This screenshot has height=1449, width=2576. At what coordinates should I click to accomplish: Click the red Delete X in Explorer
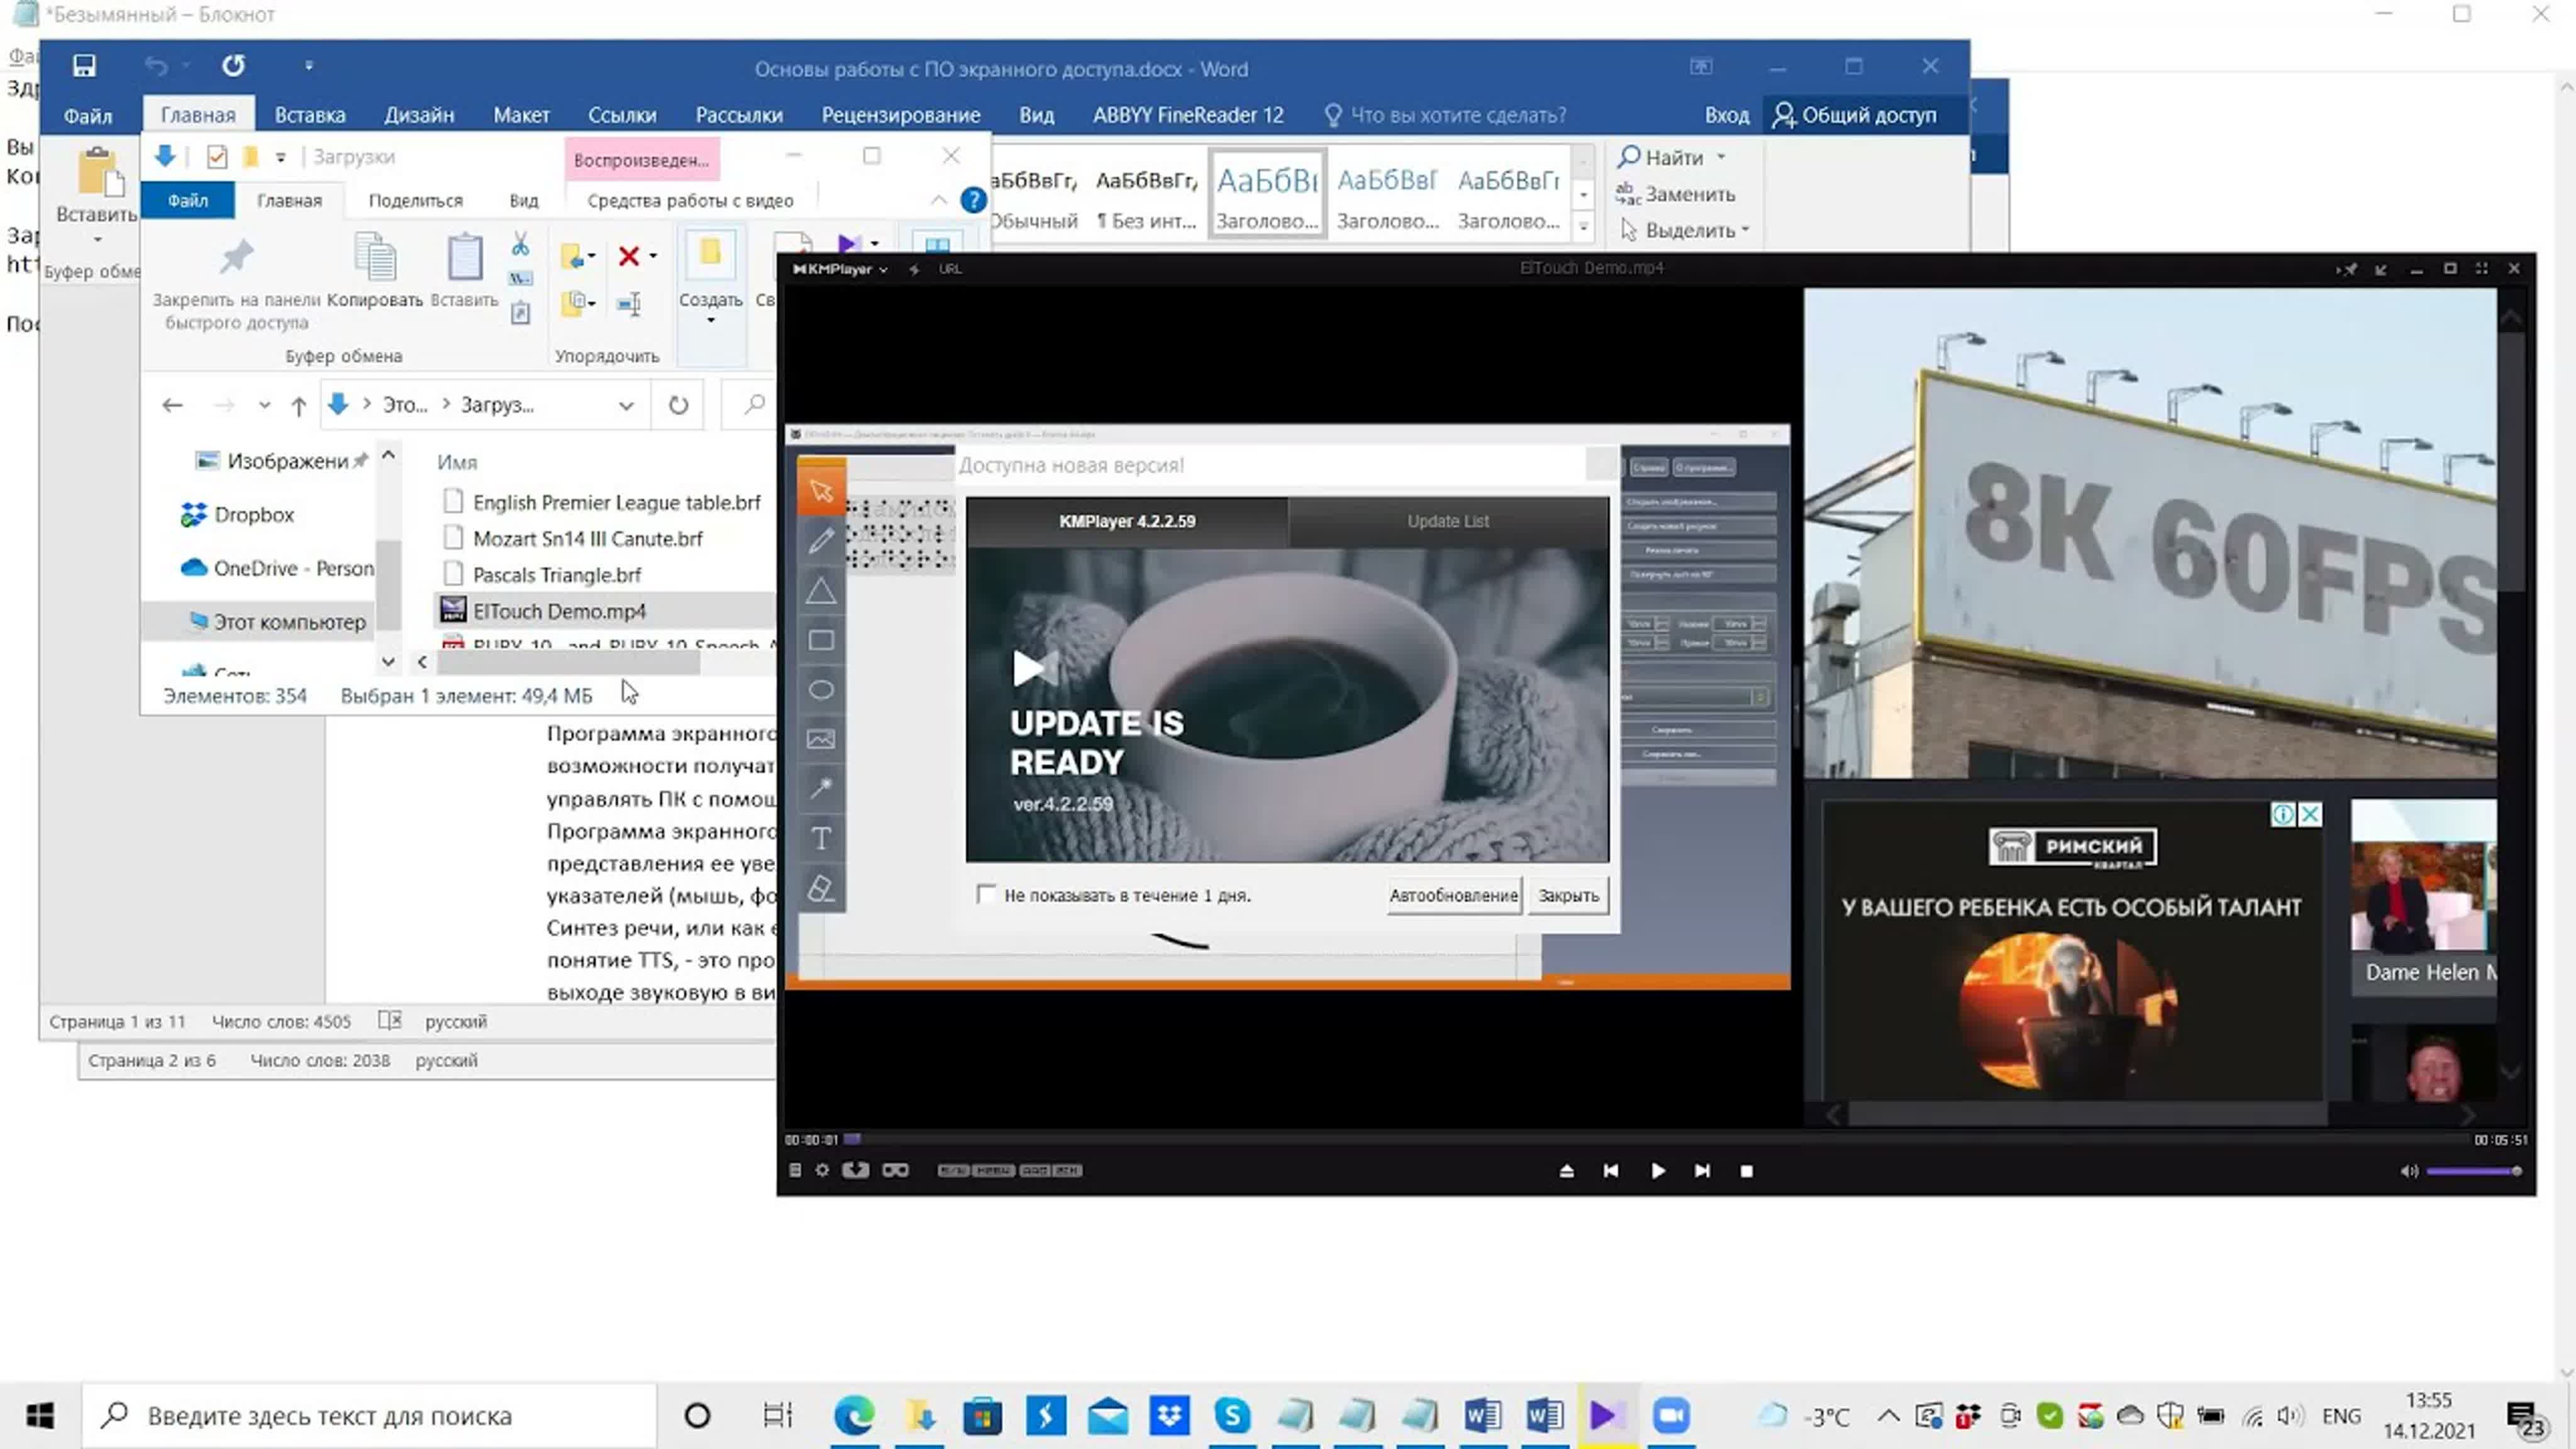pyautogui.click(x=629, y=256)
